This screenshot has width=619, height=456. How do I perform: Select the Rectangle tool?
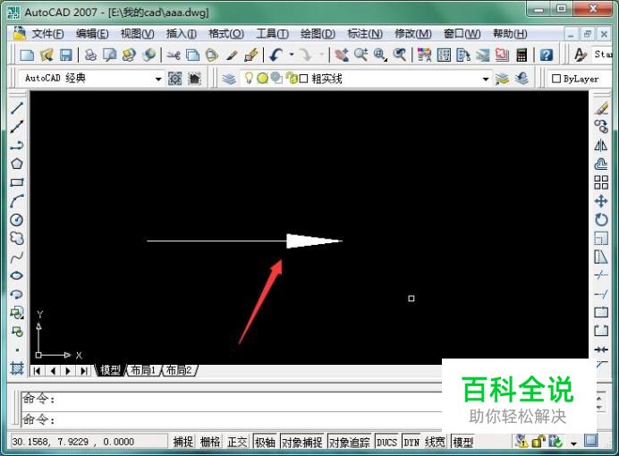pos(17,182)
